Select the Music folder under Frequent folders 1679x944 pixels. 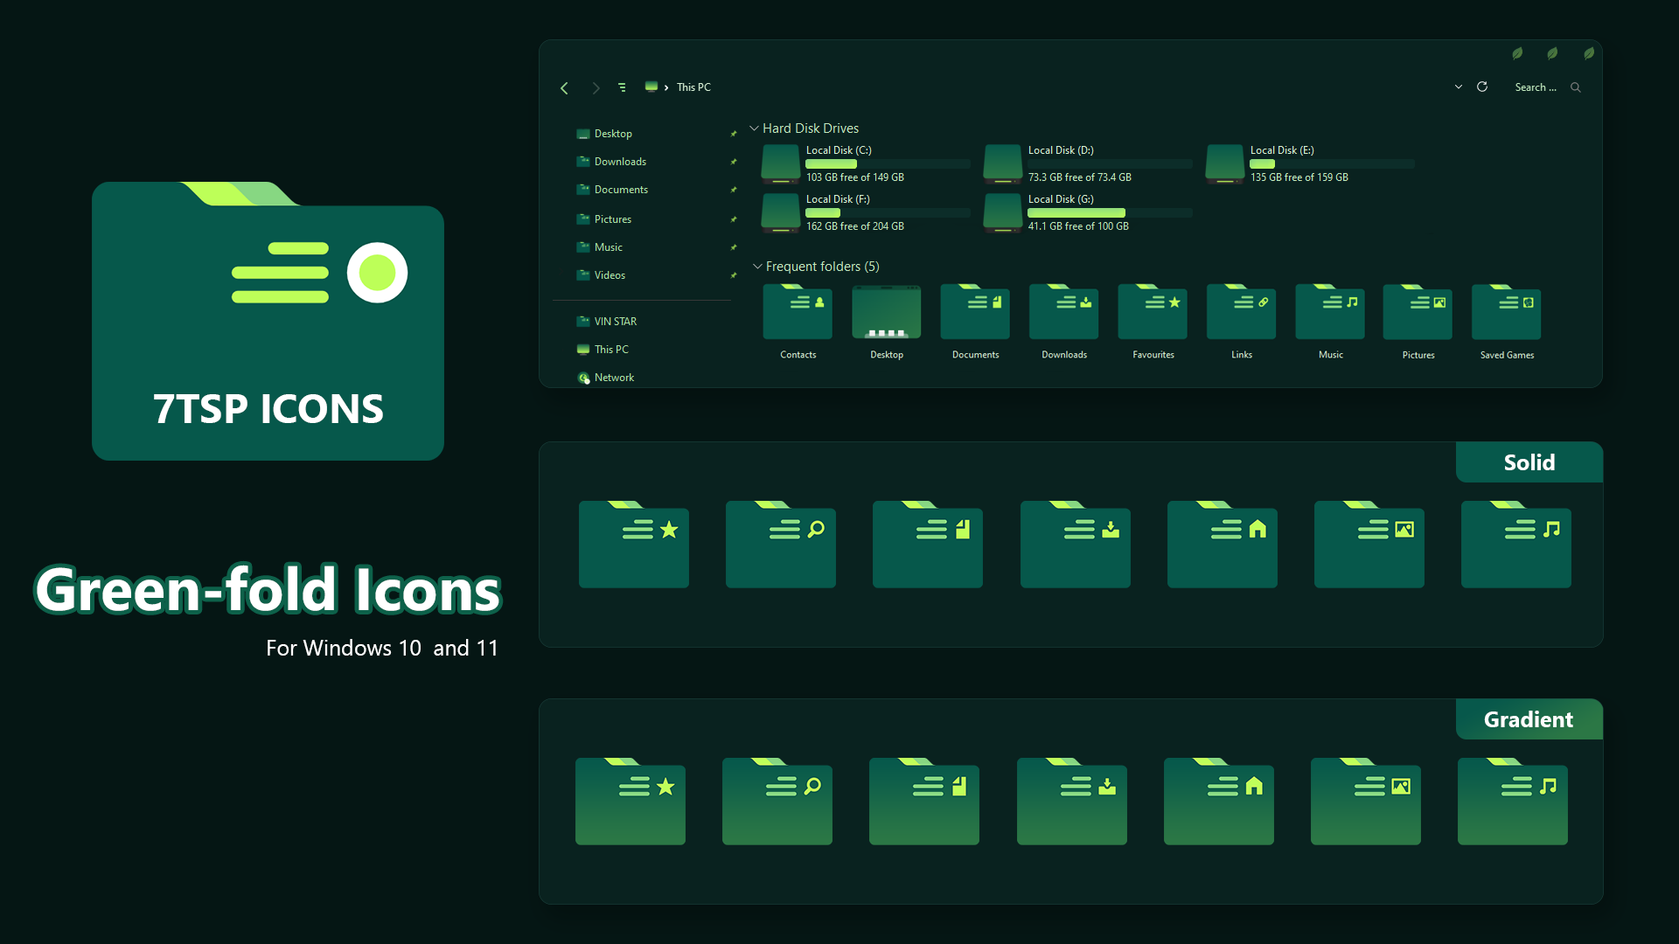coord(1329,312)
